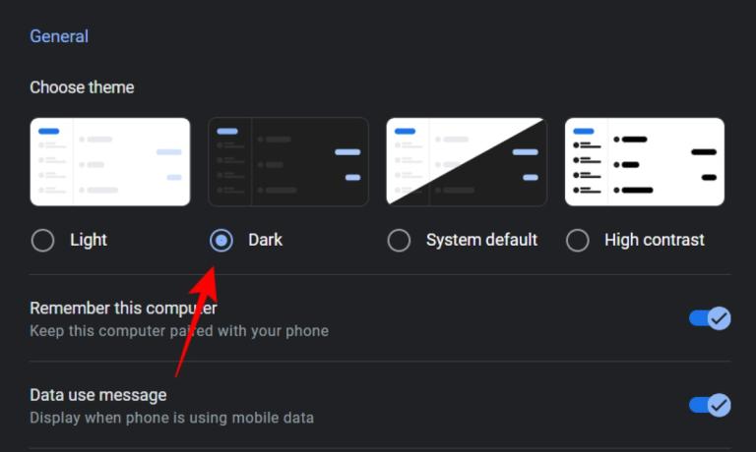
Task: Pick the System default preview thumbnail
Action: click(x=467, y=162)
